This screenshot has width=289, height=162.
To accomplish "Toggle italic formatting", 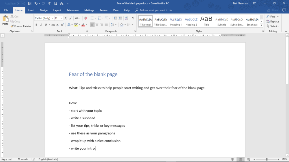I will coord(41,25).
